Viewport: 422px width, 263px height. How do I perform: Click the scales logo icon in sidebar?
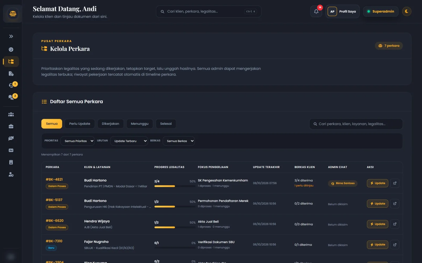pyautogui.click(x=13, y=14)
